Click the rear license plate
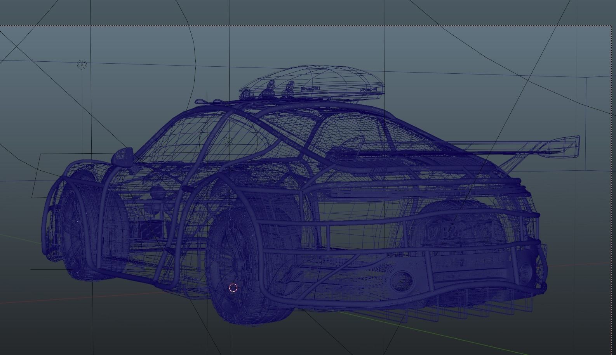 [x=459, y=230]
